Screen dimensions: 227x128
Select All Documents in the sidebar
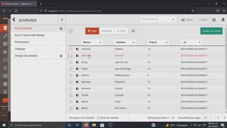(x=23, y=28)
